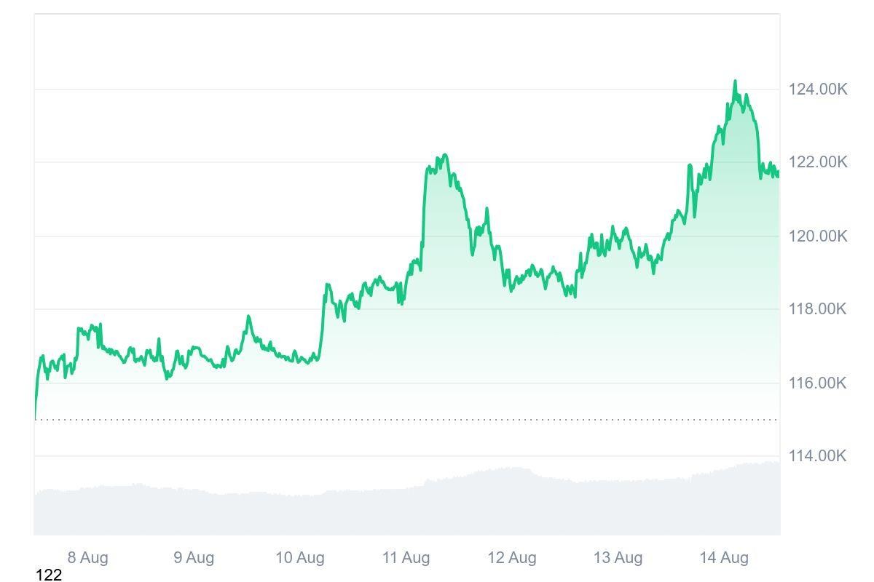The image size is (874, 582).
Task: Click the 11 Aug price peak near 122.00K
Action: (x=444, y=155)
